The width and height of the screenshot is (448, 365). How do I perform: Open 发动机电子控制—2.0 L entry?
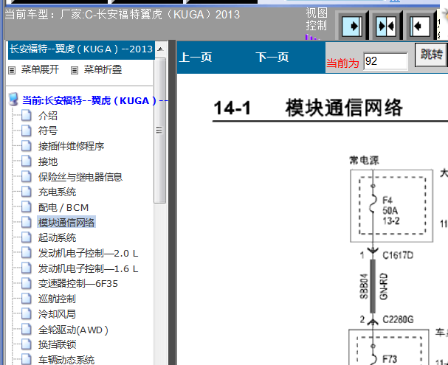[89, 253]
